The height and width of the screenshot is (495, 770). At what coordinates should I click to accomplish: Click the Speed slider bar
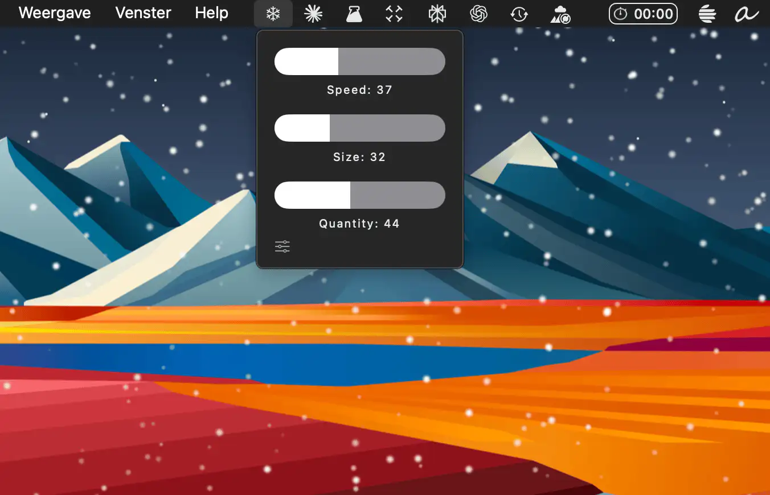tap(359, 61)
